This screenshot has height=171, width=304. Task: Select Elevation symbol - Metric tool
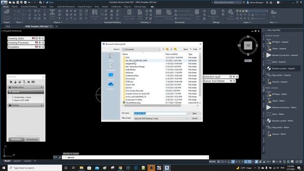[280, 121]
